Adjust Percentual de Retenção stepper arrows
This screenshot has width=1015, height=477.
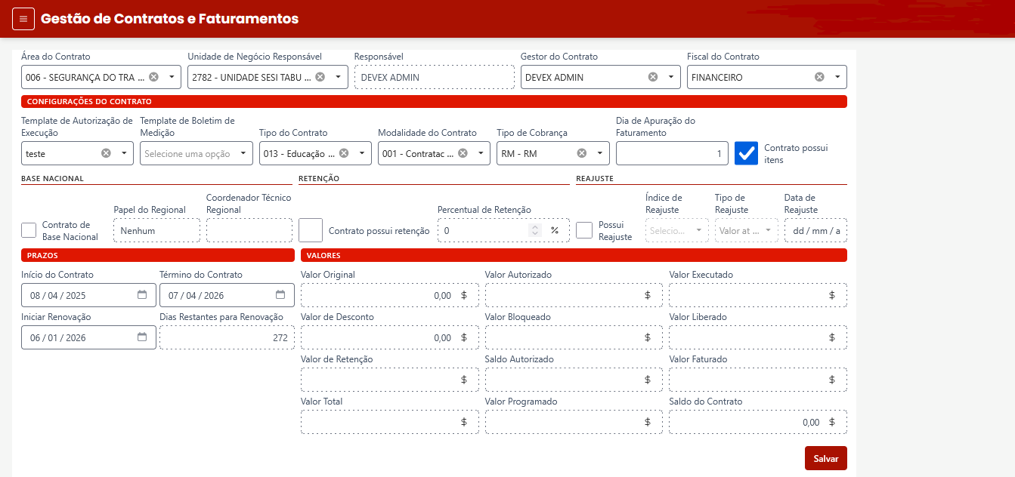pyautogui.click(x=535, y=230)
